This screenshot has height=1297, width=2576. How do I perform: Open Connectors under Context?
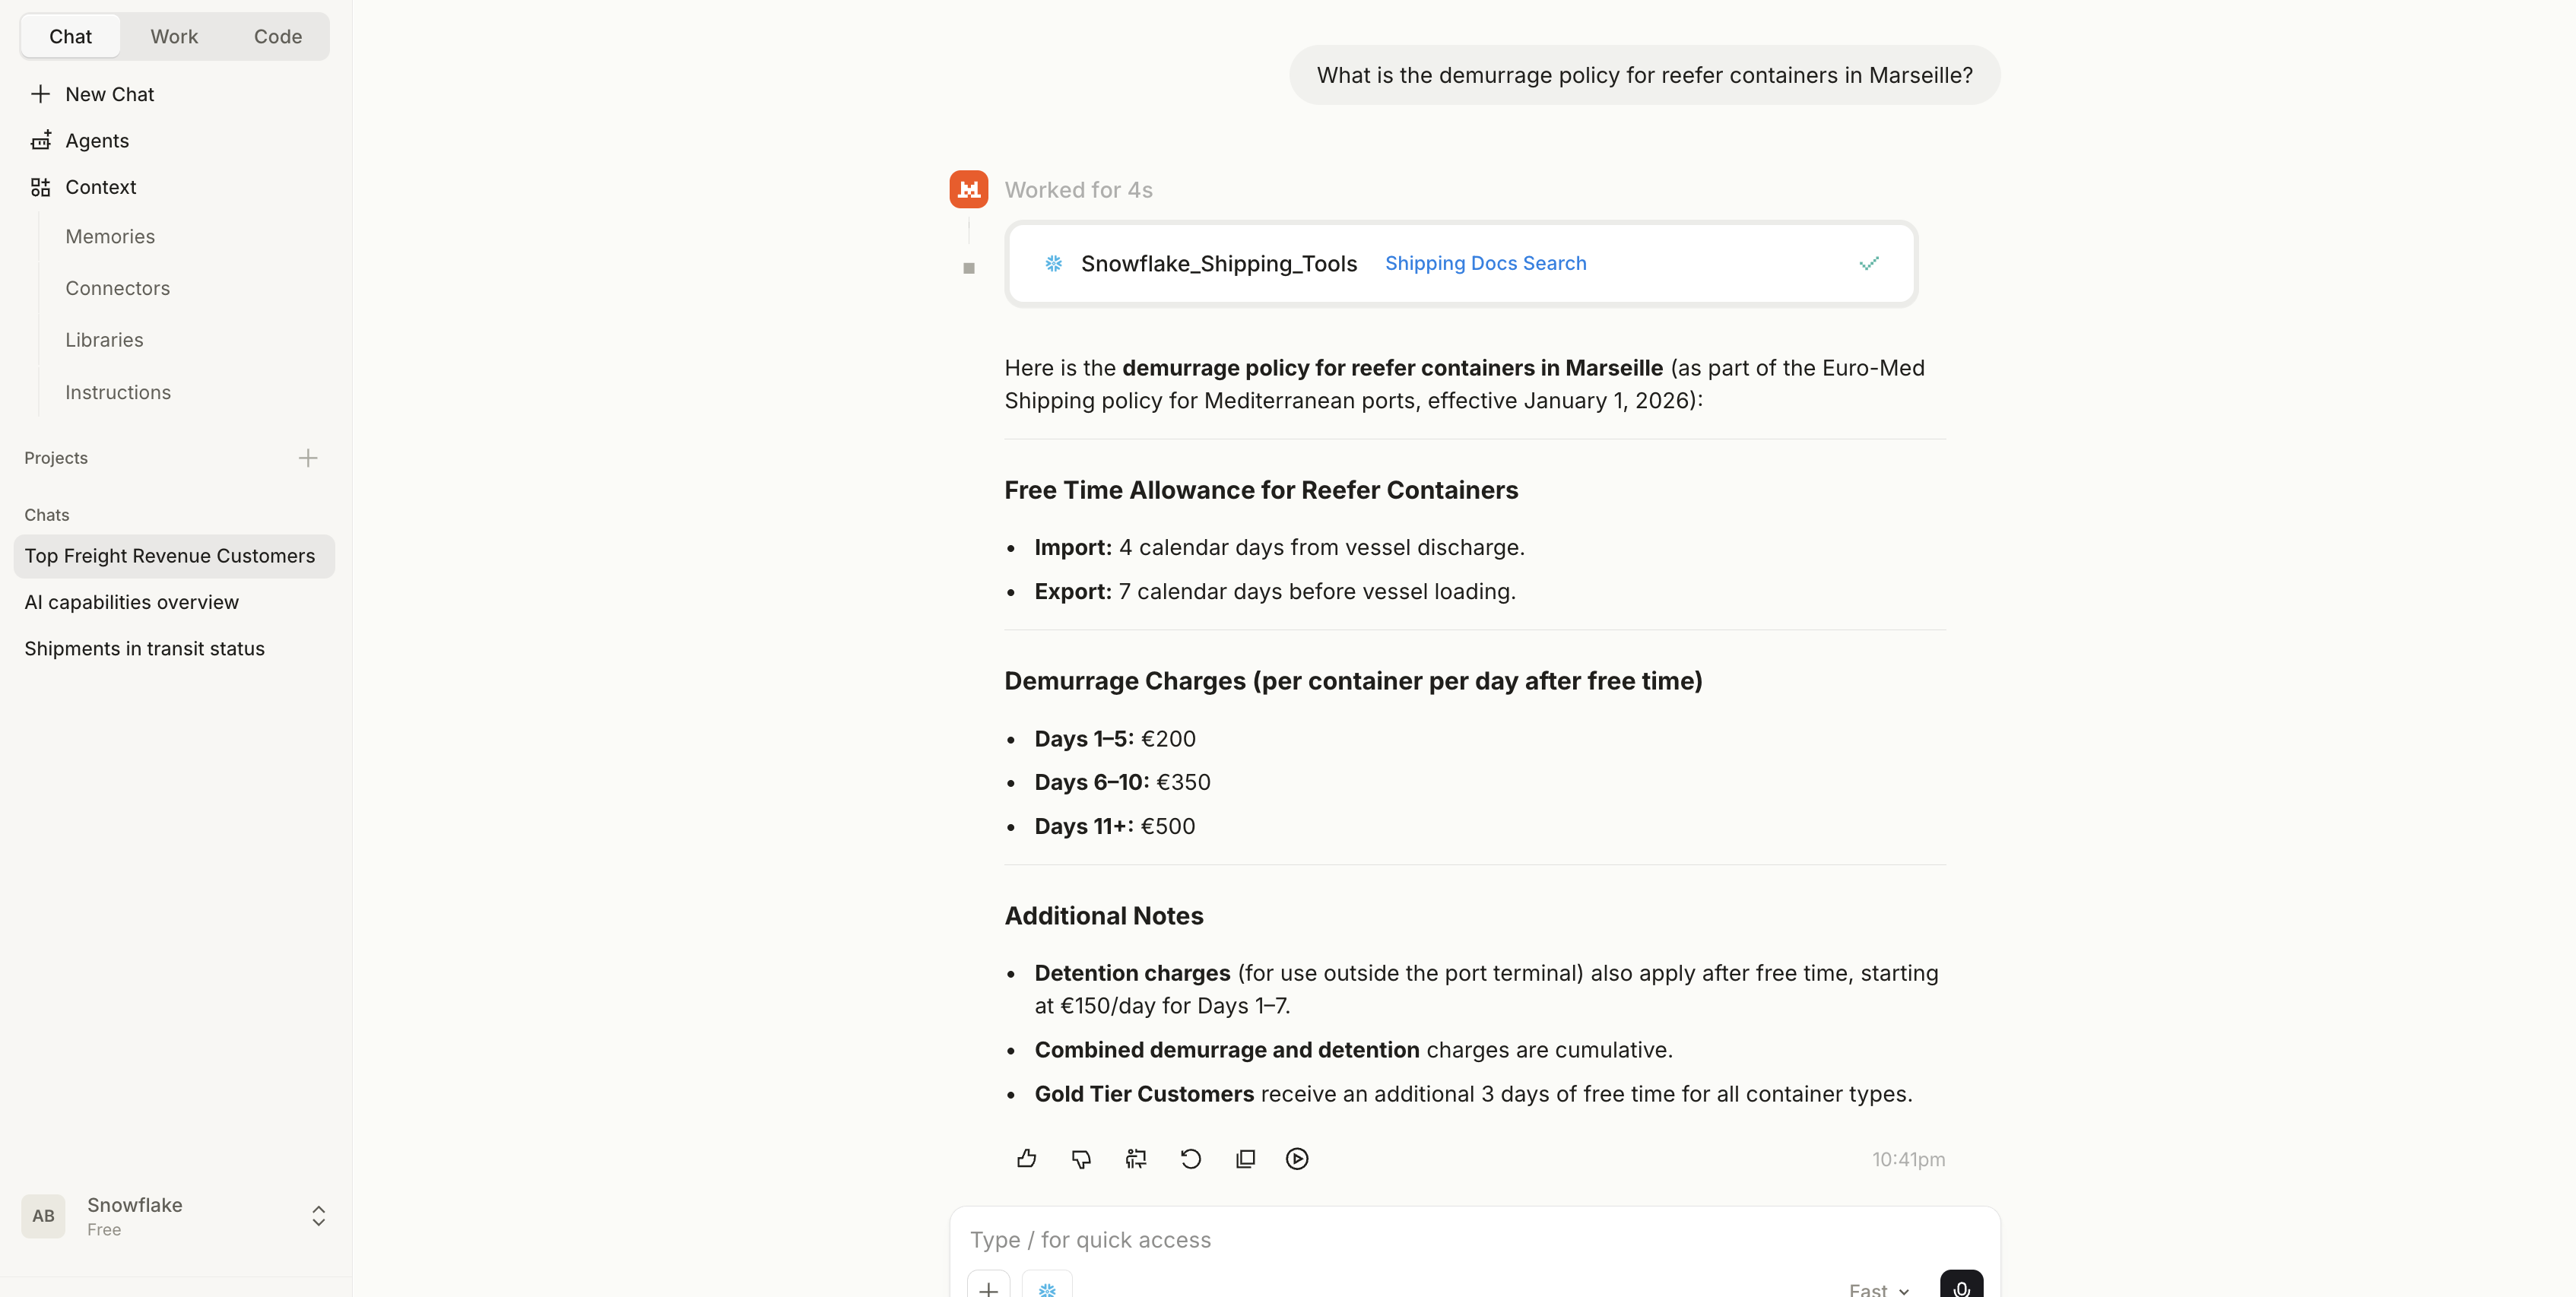click(117, 289)
